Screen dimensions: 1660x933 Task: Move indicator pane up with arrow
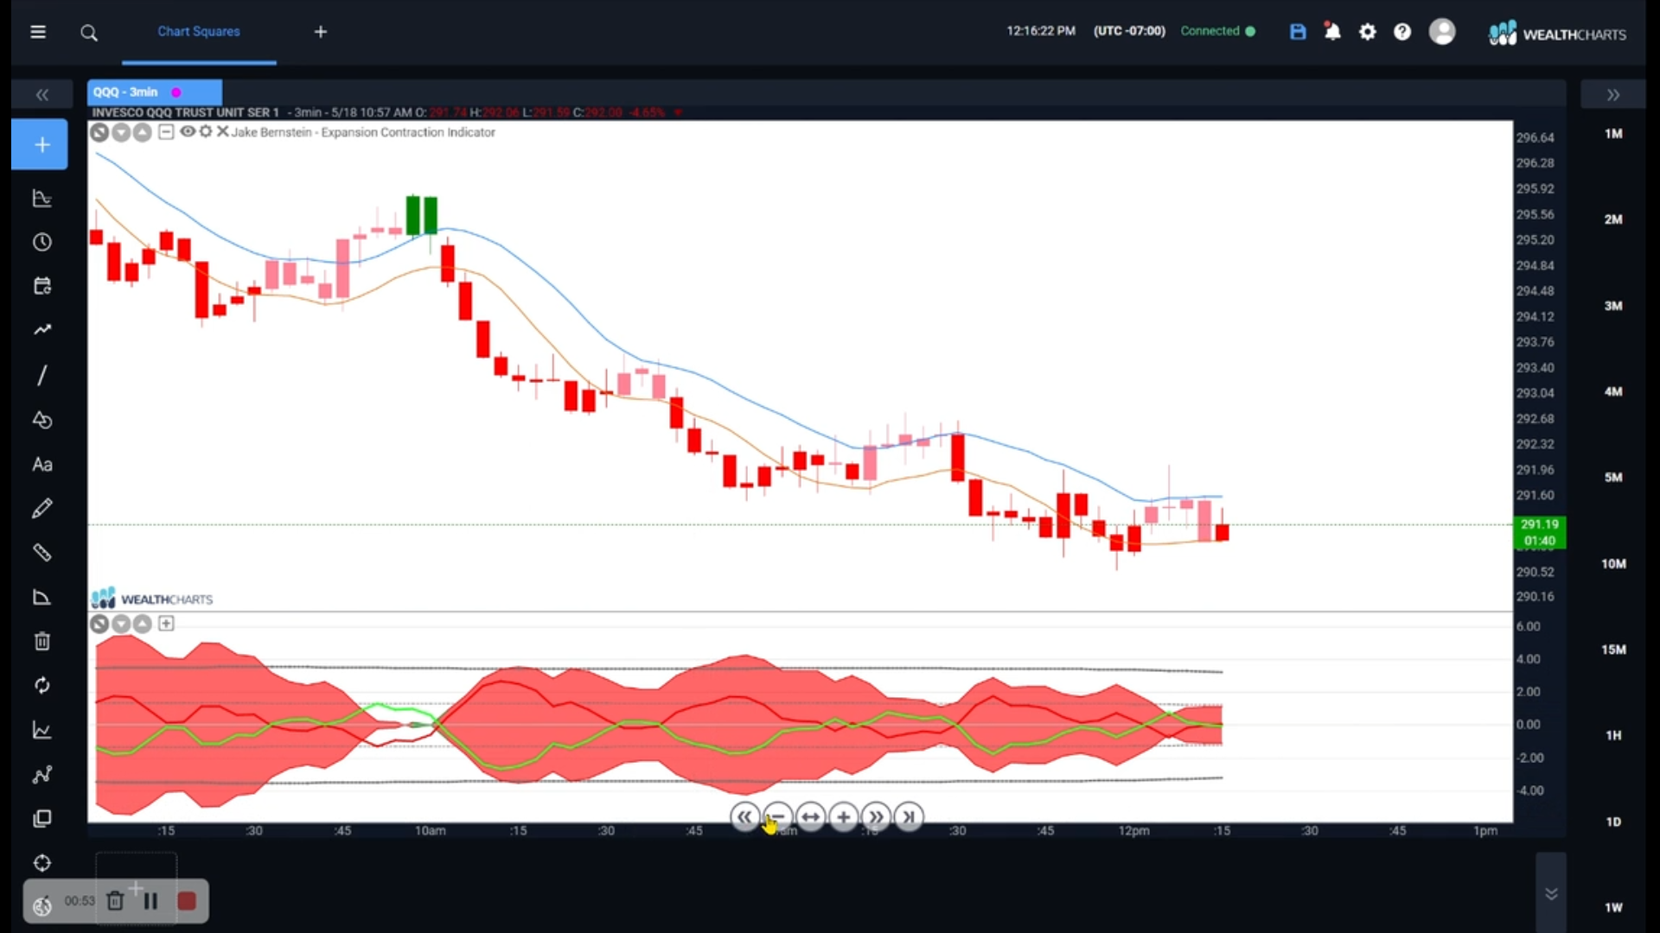click(x=143, y=624)
